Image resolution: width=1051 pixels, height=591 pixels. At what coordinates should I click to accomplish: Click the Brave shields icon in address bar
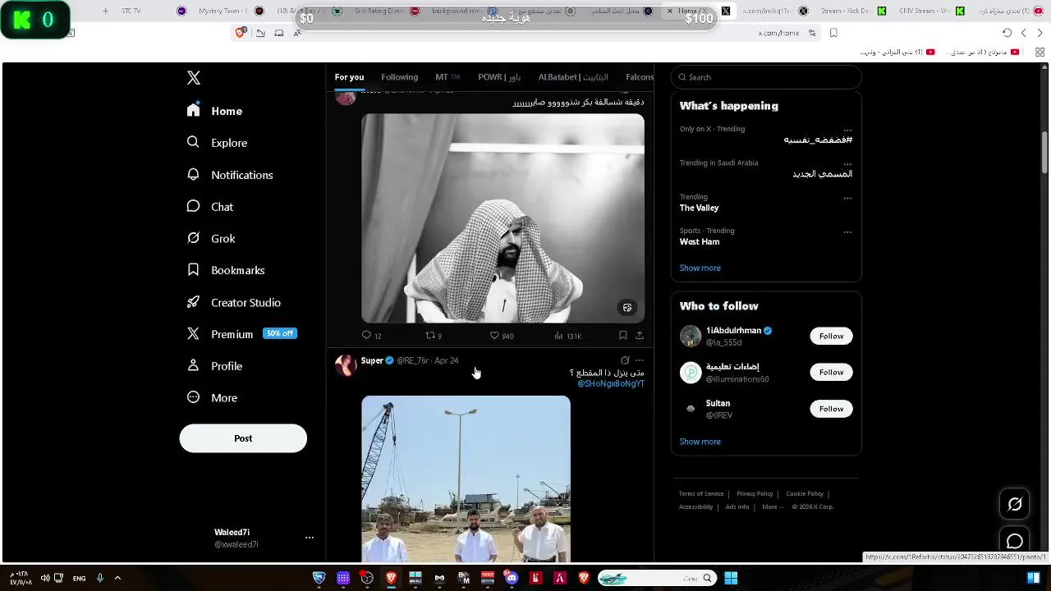coord(241,33)
